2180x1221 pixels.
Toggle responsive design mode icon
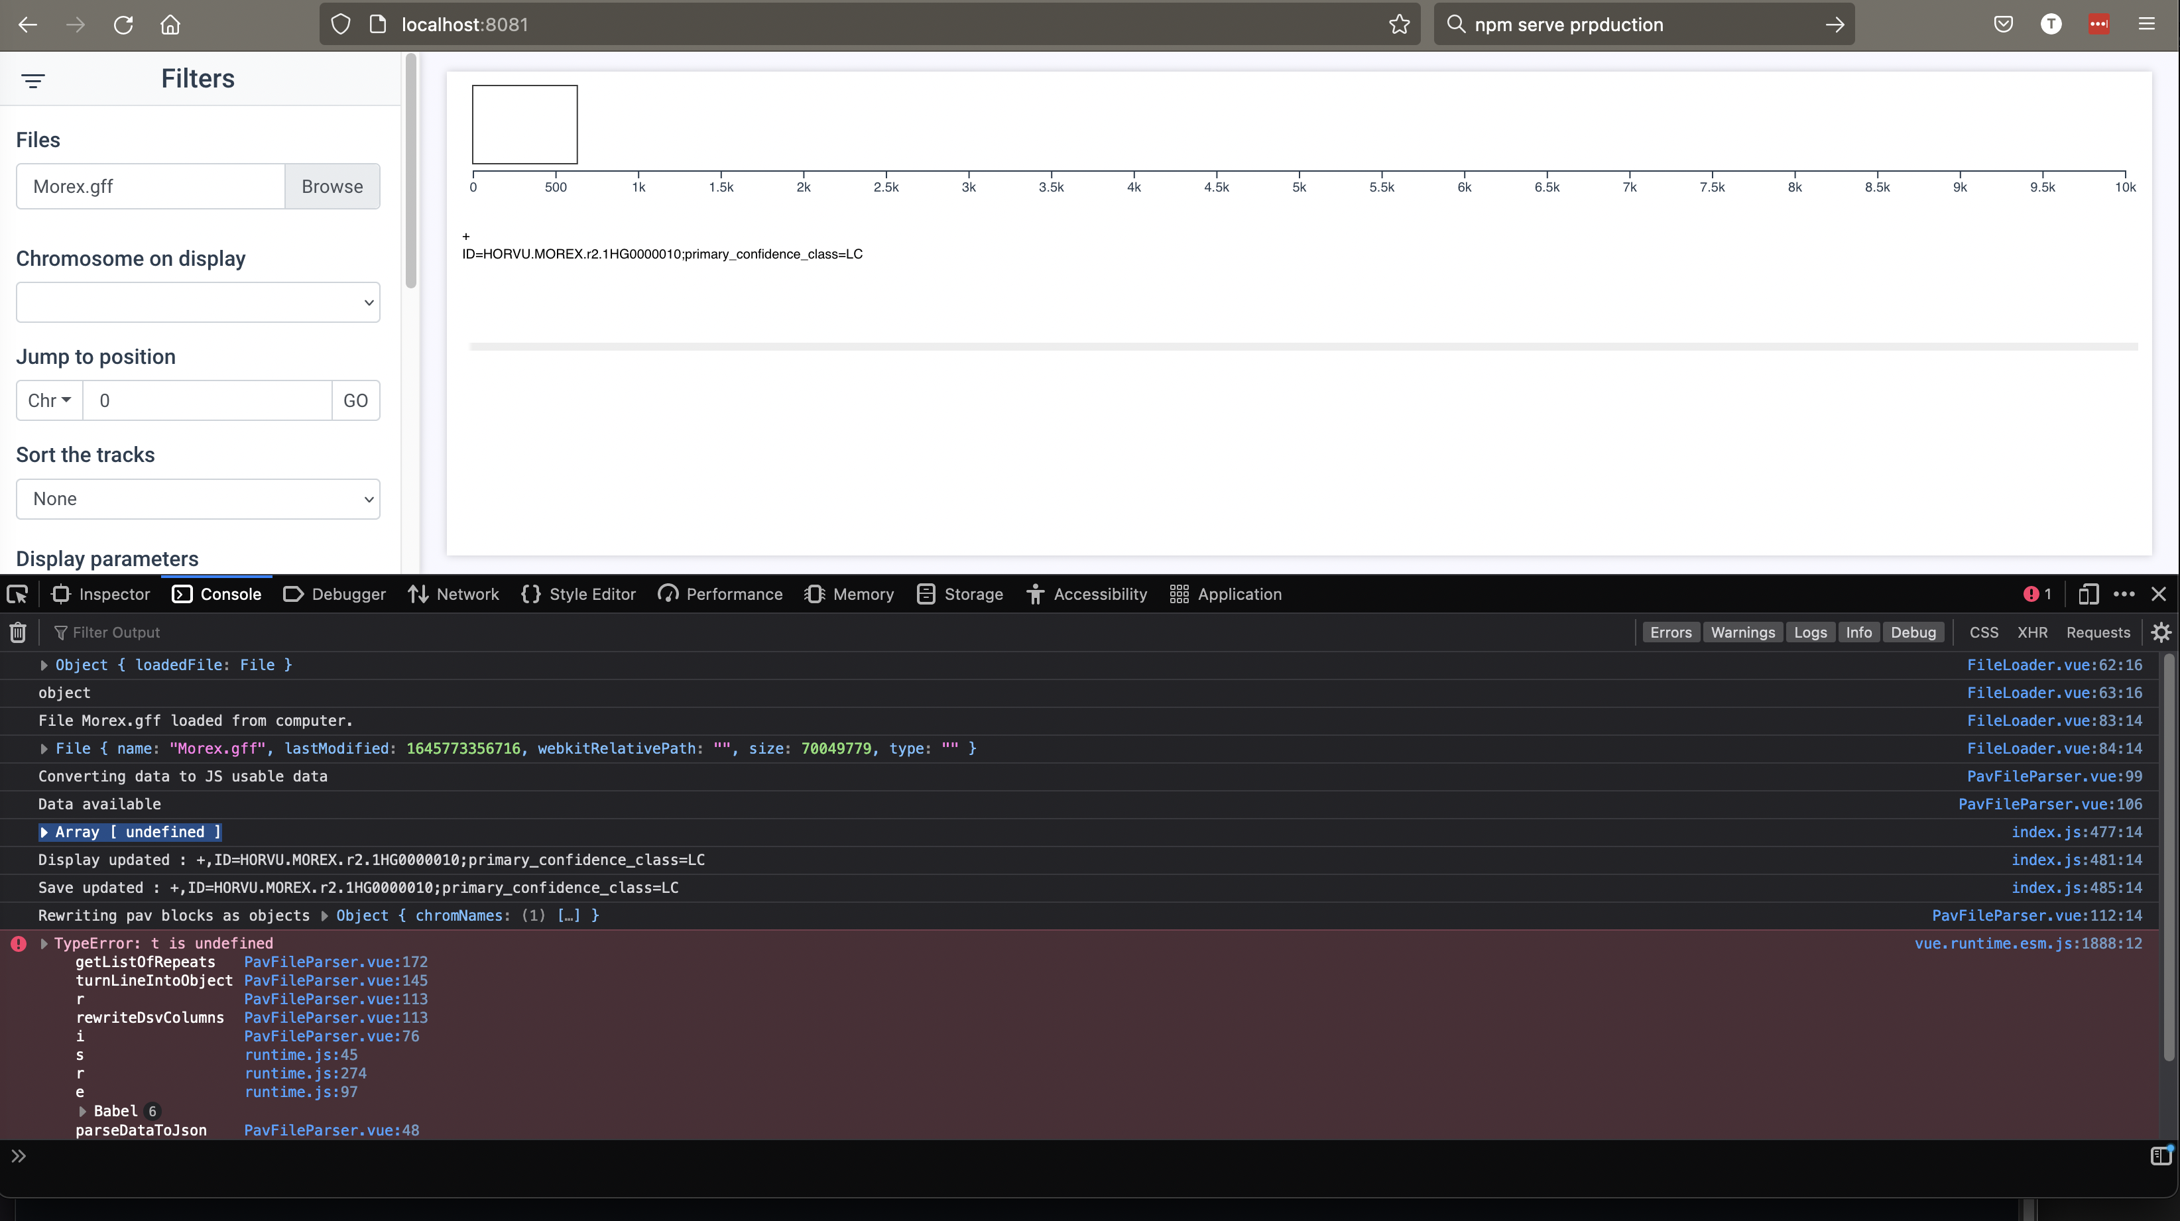click(2088, 594)
